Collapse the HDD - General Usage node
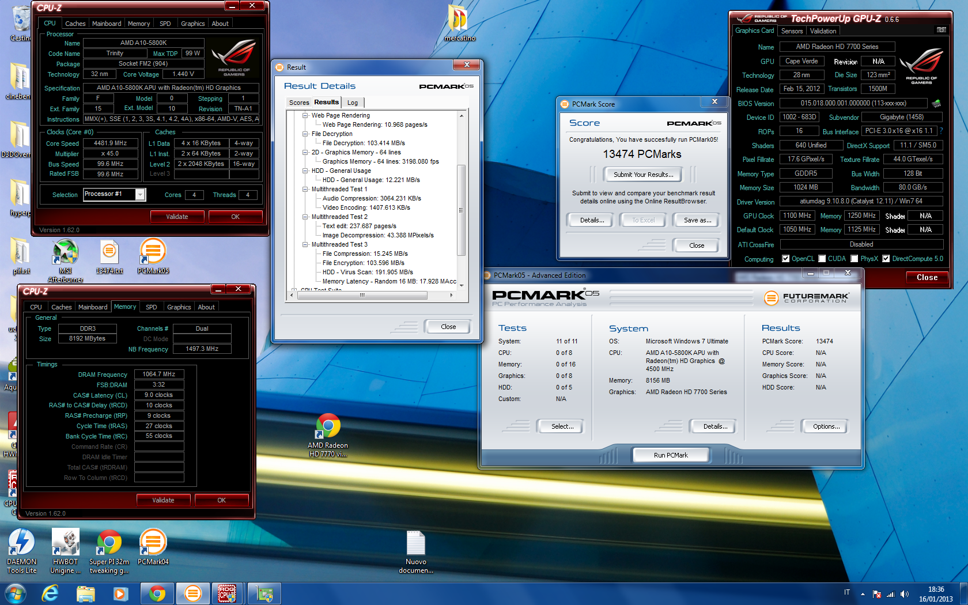The height and width of the screenshot is (605, 968). coord(305,171)
